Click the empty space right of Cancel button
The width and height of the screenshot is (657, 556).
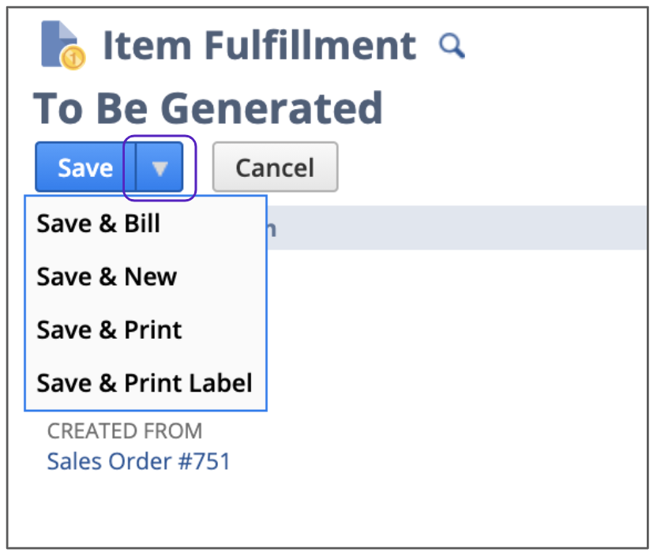(490, 167)
